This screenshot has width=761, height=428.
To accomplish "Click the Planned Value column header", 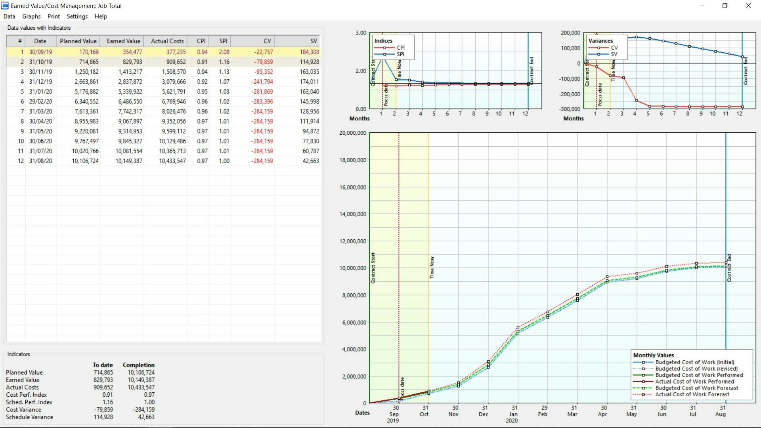I will [78, 41].
